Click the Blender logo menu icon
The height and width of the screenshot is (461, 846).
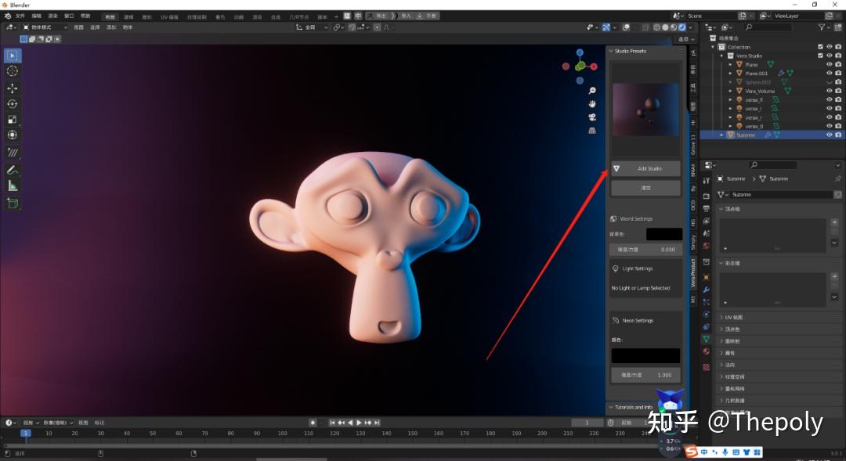coord(8,16)
